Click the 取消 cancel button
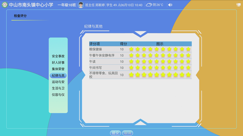The height and width of the screenshot is (136, 243). point(127,133)
